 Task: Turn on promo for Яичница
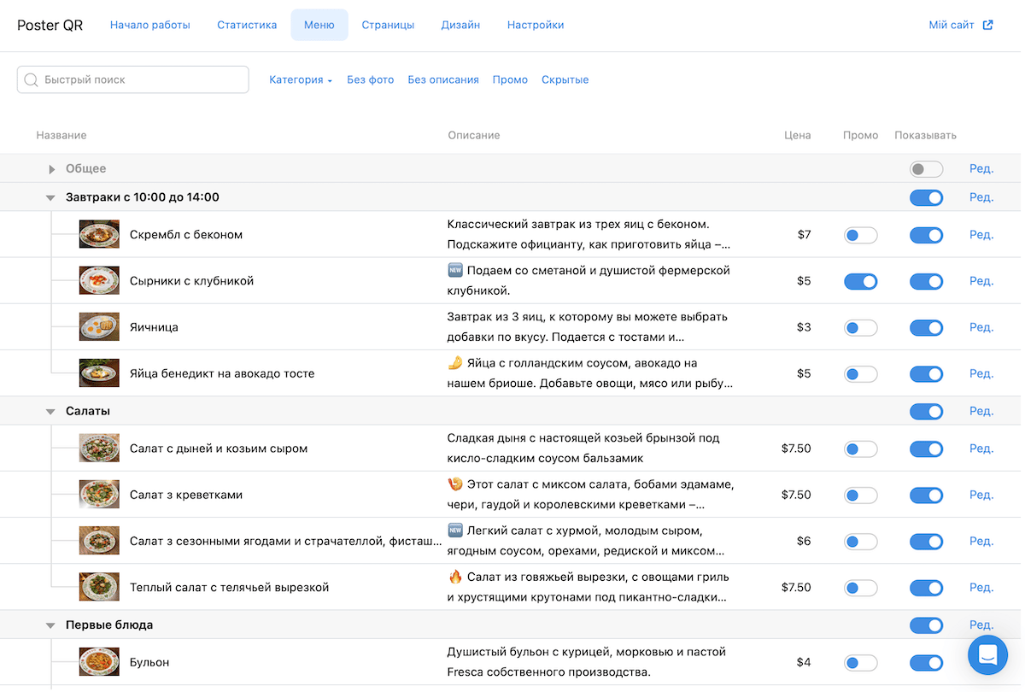pyautogui.click(x=860, y=327)
